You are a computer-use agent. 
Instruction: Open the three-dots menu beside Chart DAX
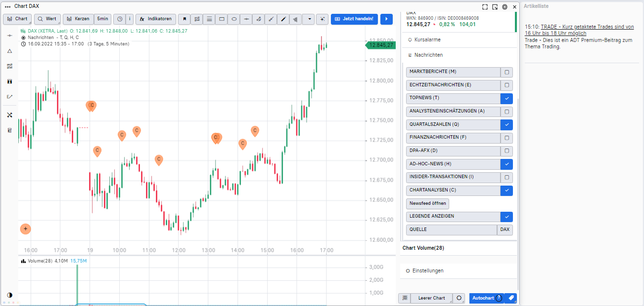point(7,6)
